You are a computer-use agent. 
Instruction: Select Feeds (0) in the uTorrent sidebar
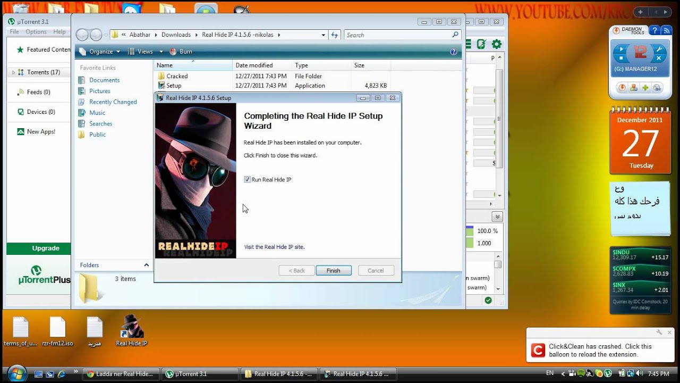pyautogui.click(x=33, y=92)
